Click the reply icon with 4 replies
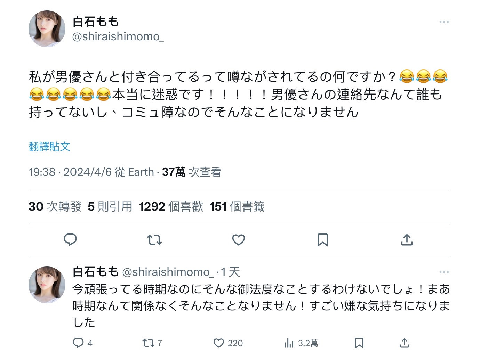The image size is (496, 353). 79,343
